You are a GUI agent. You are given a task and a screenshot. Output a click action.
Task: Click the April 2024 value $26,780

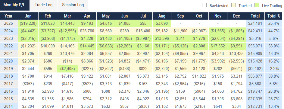point(87,31)
